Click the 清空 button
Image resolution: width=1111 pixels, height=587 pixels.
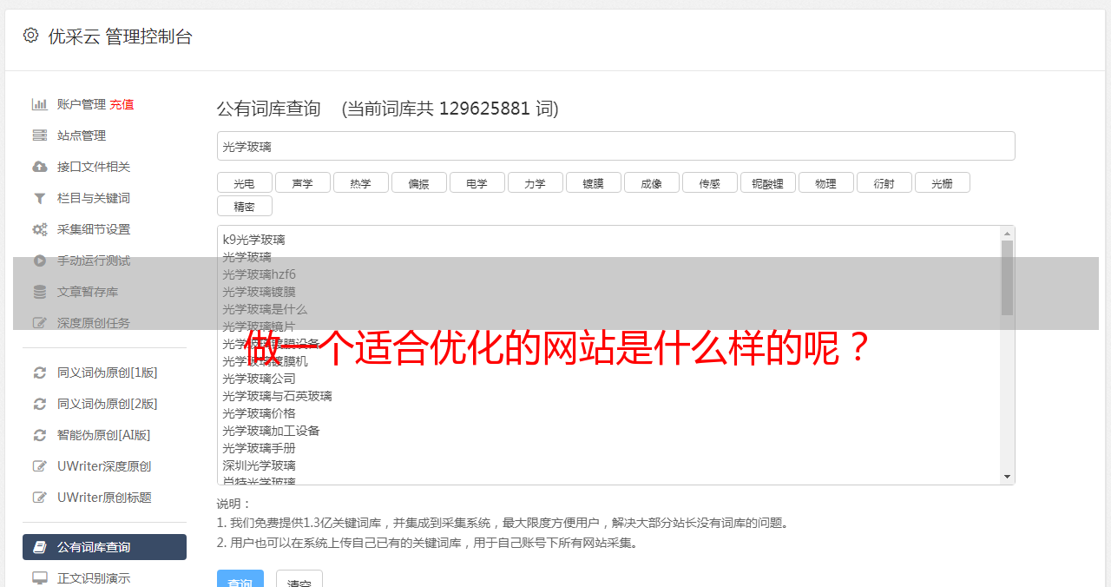pyautogui.click(x=299, y=580)
